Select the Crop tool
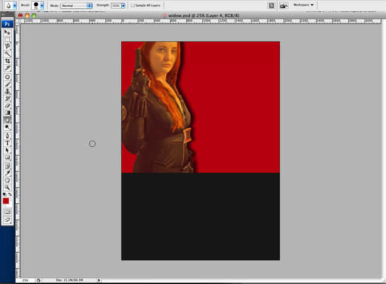The height and width of the screenshot is (284, 386). point(7,60)
